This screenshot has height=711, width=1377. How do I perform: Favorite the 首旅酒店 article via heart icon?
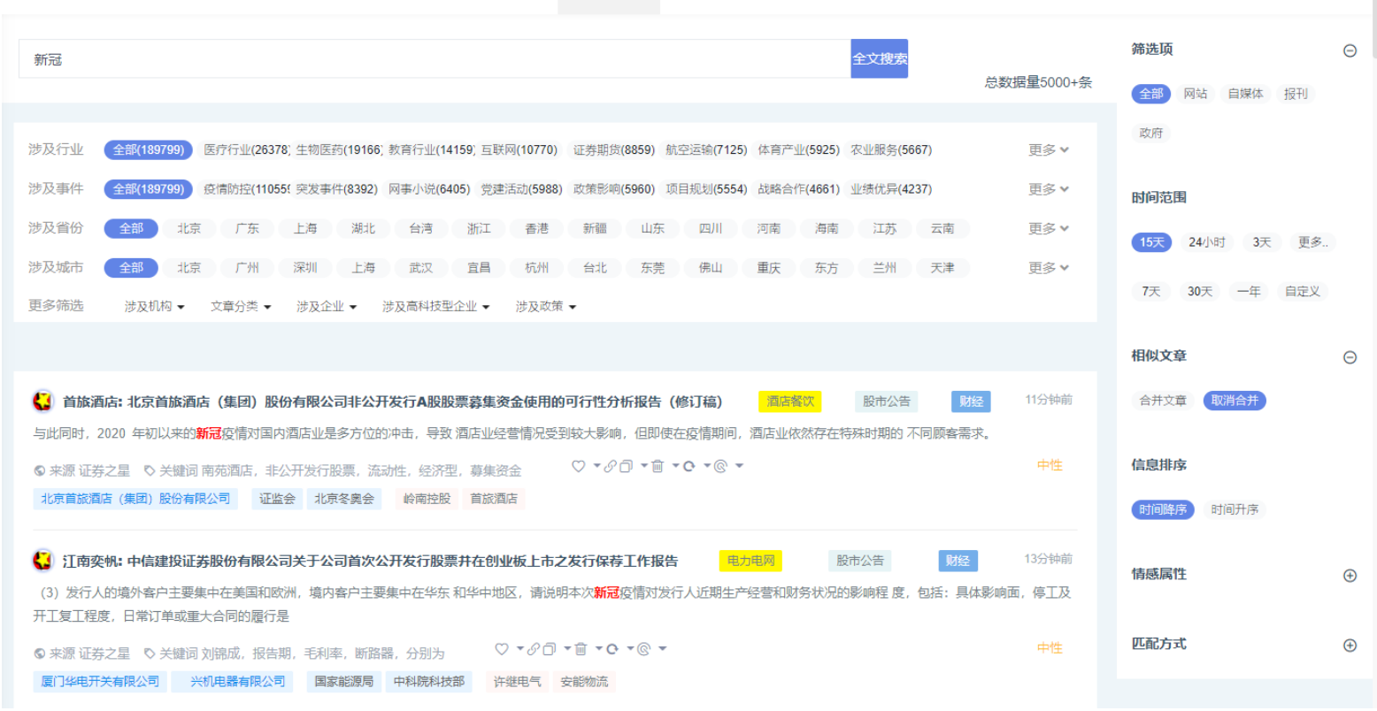579,466
